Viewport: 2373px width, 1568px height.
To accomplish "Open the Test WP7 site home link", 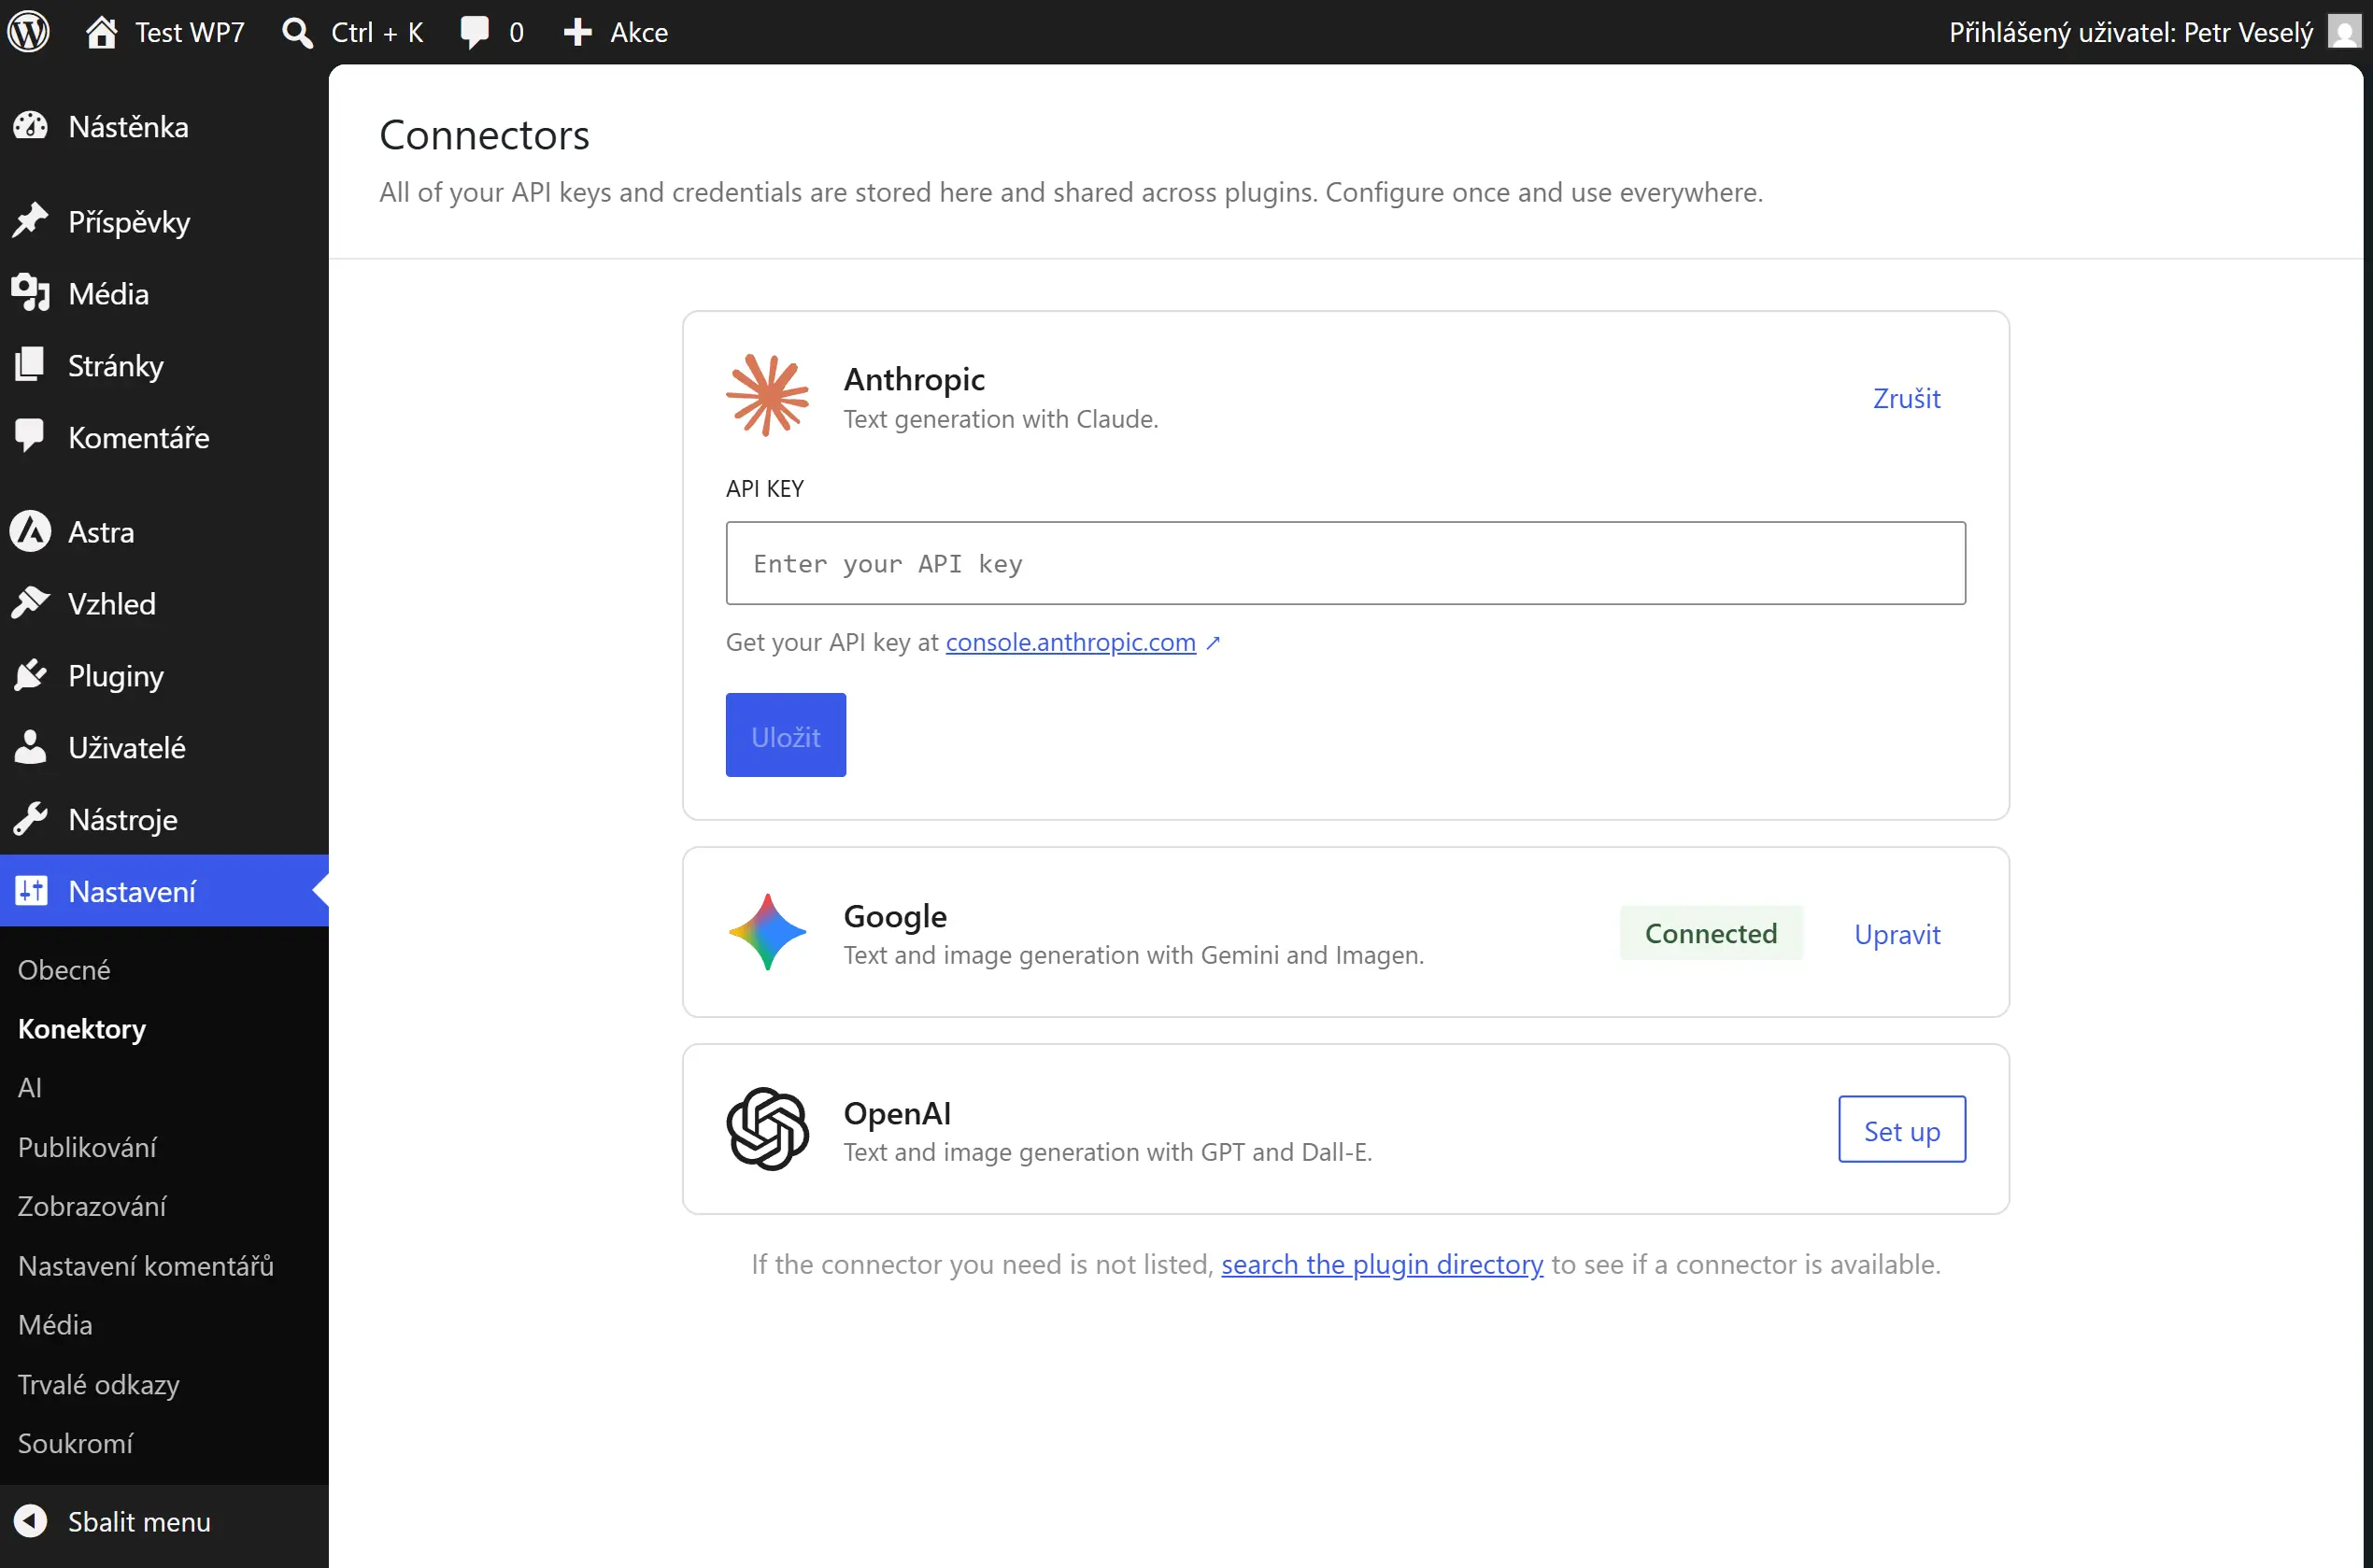I will pos(165,32).
